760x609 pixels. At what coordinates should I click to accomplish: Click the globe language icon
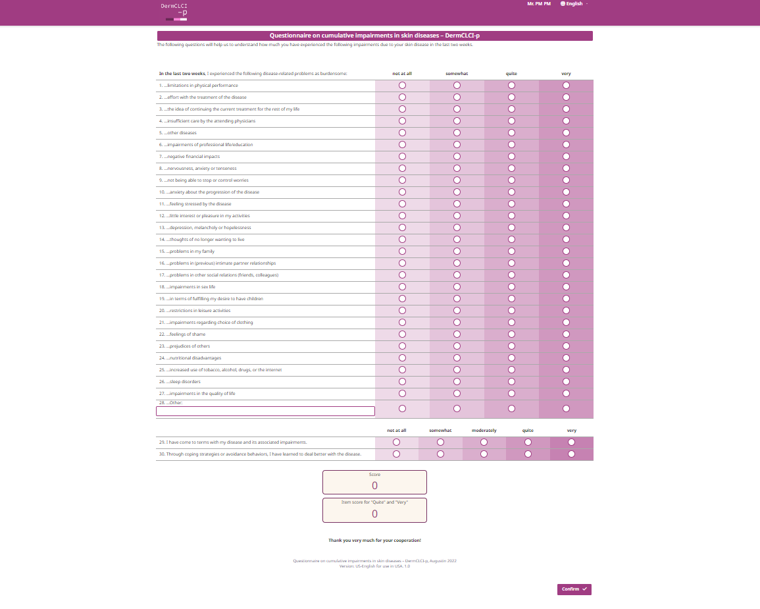point(563,4)
